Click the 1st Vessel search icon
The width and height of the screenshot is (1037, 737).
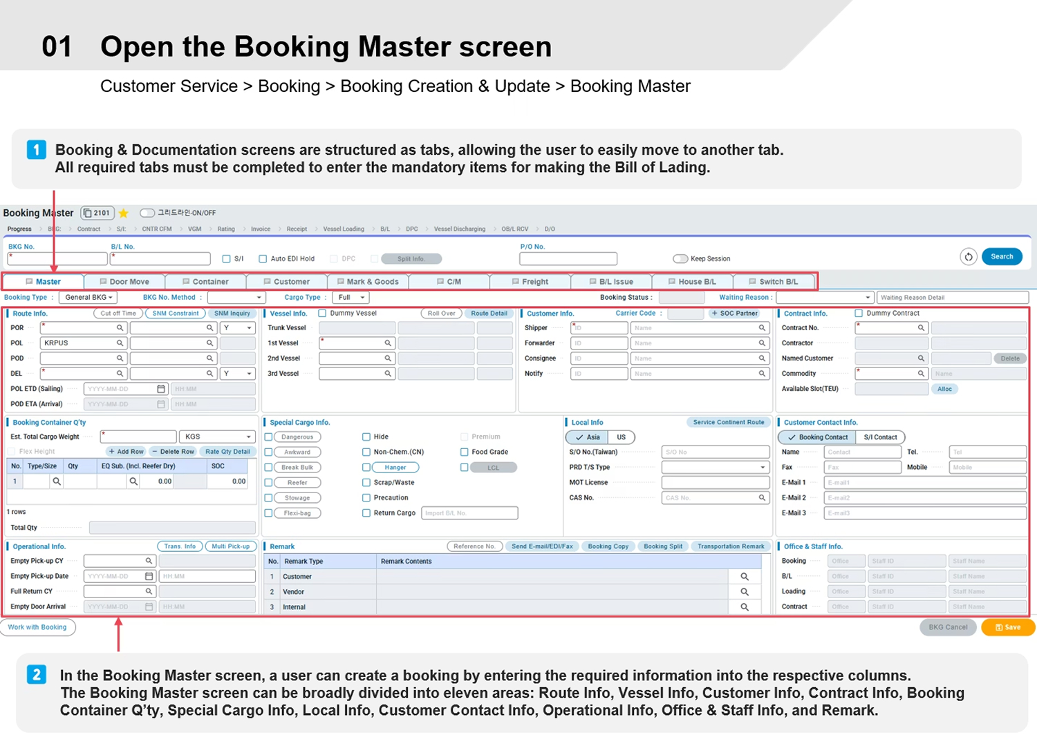[388, 343]
